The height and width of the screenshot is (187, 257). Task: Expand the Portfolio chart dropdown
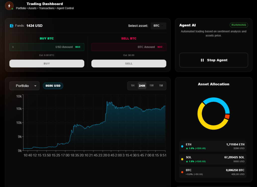(24, 86)
